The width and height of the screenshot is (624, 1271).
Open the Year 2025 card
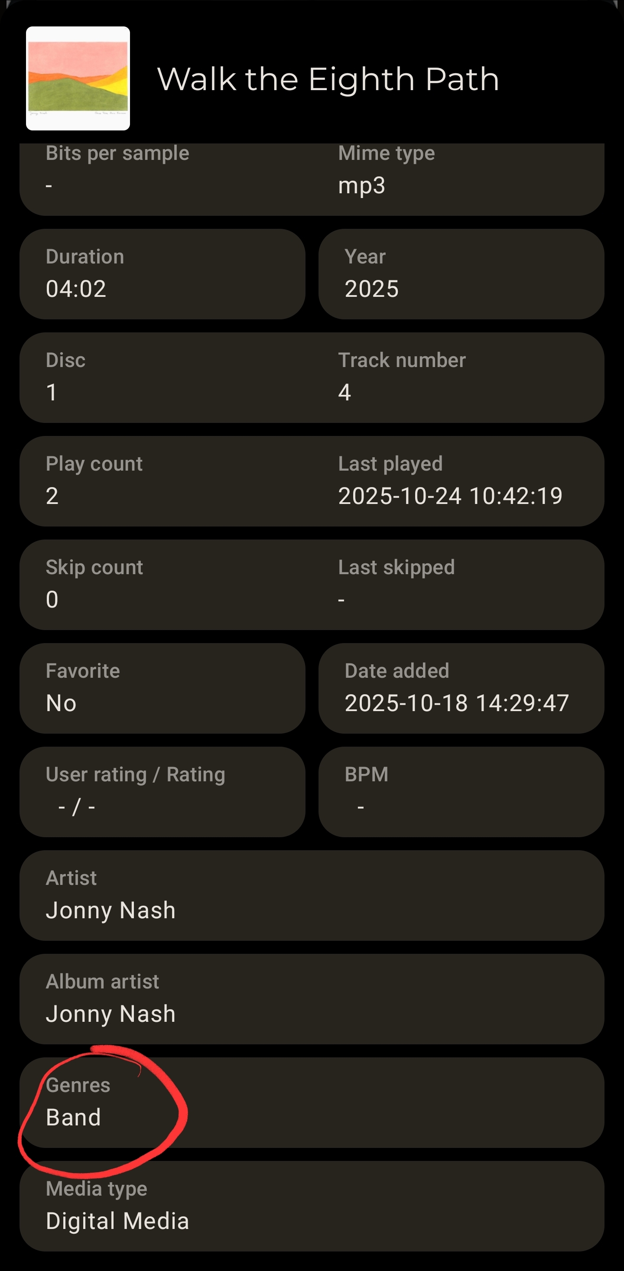(461, 274)
